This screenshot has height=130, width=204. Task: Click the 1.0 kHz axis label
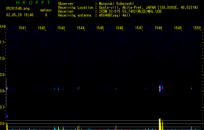pyautogui.click(x=2, y=58)
